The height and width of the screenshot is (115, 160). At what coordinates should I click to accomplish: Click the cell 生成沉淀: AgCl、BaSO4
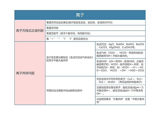(x=120, y=46)
